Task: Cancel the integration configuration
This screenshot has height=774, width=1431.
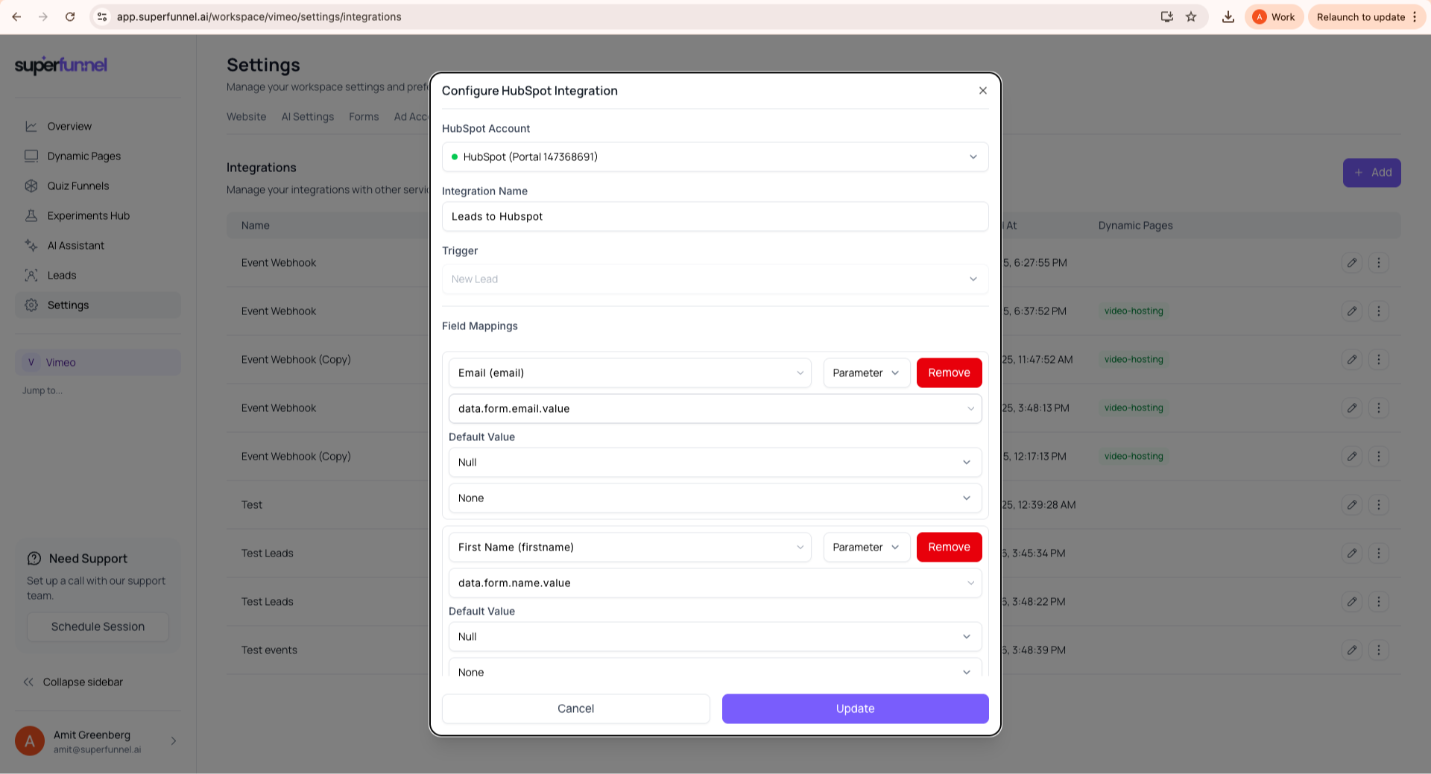Action: 575,709
